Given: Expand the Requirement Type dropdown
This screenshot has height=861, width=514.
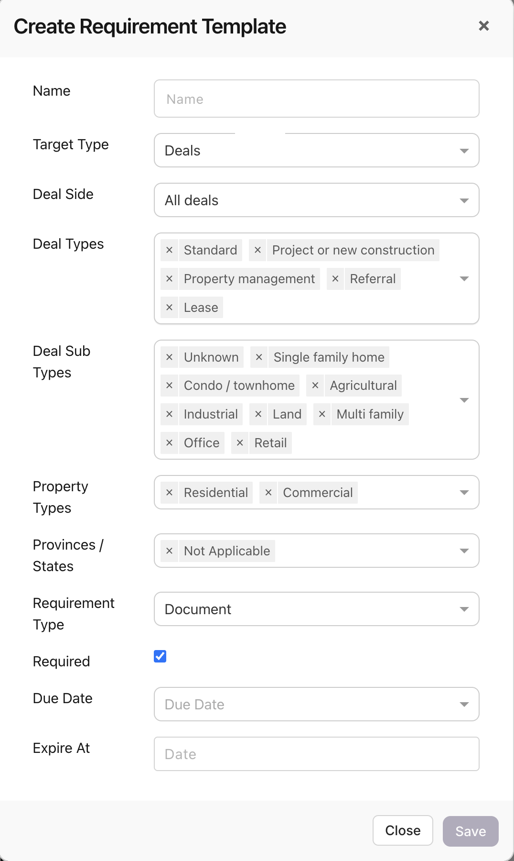Looking at the screenshot, I should [x=316, y=609].
